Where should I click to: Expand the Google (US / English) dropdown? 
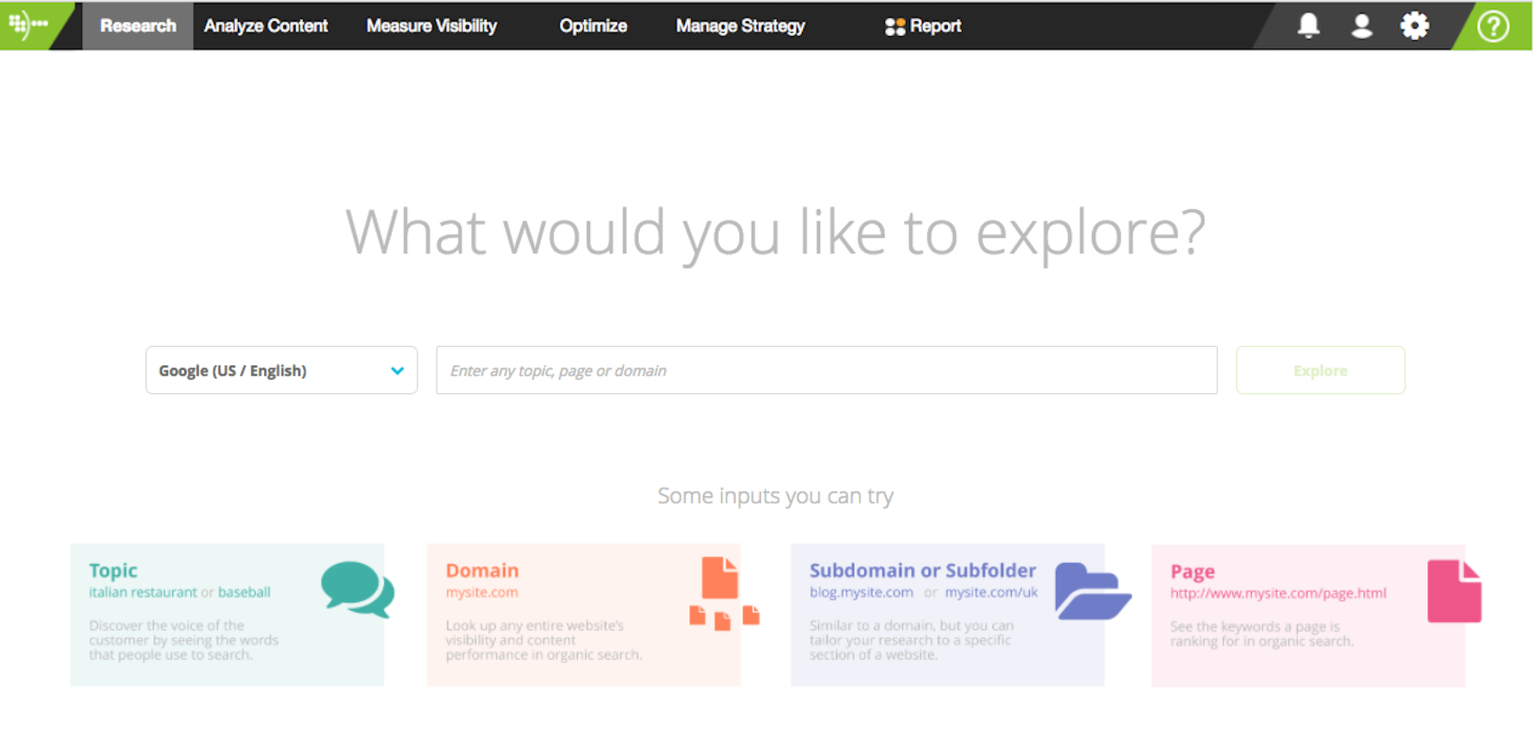pyautogui.click(x=281, y=370)
